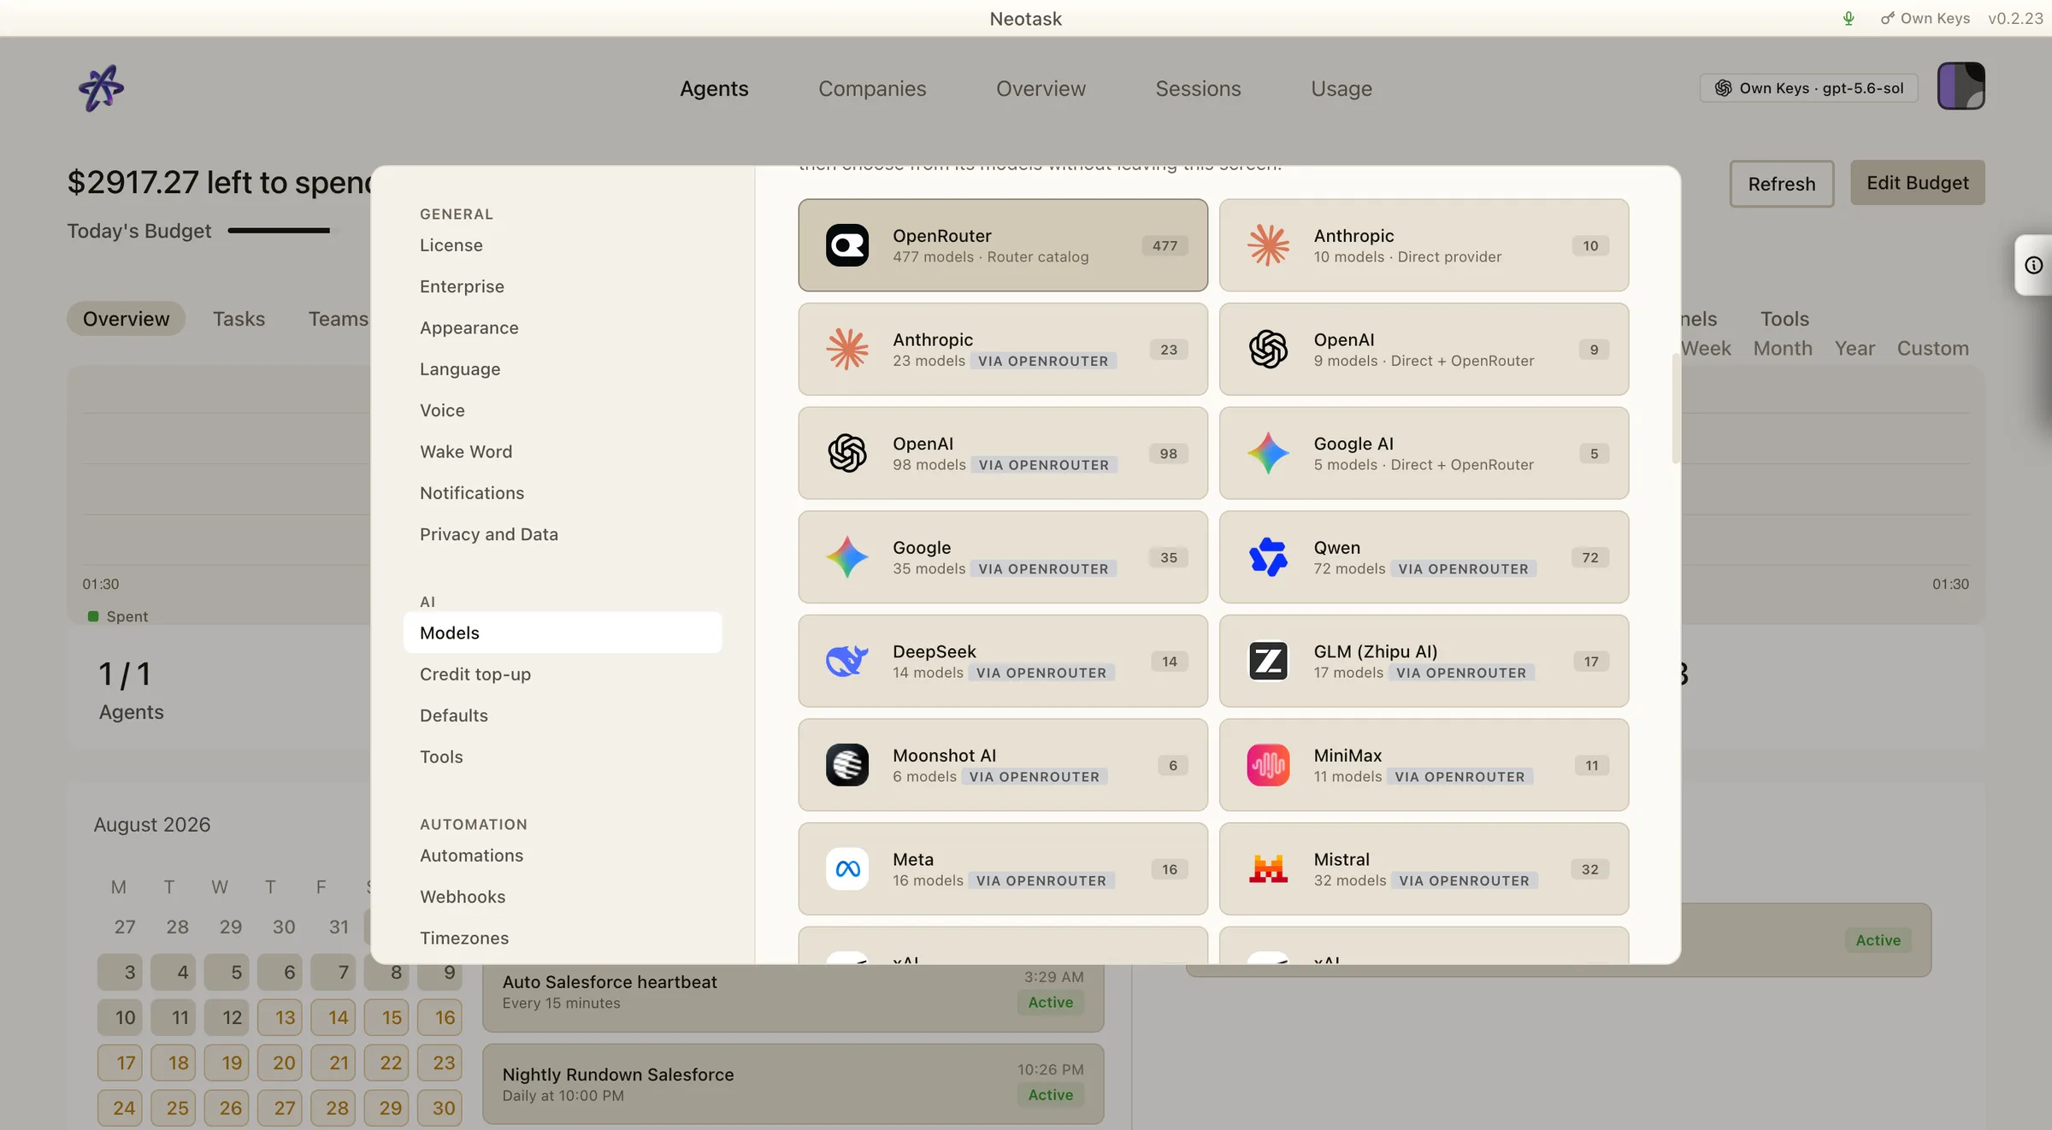This screenshot has width=2052, height=1130.
Task: Click the 477 model count badge
Action: (1165, 246)
